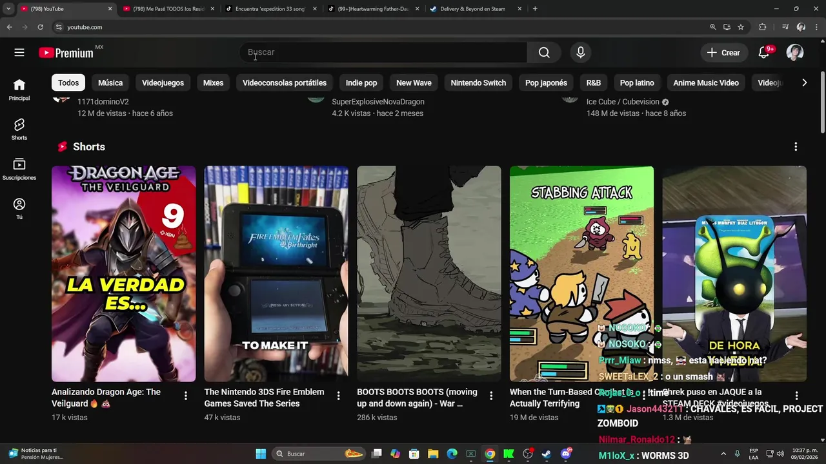
Task: Open the 1171dominoV2 channel link
Action: coord(103,102)
